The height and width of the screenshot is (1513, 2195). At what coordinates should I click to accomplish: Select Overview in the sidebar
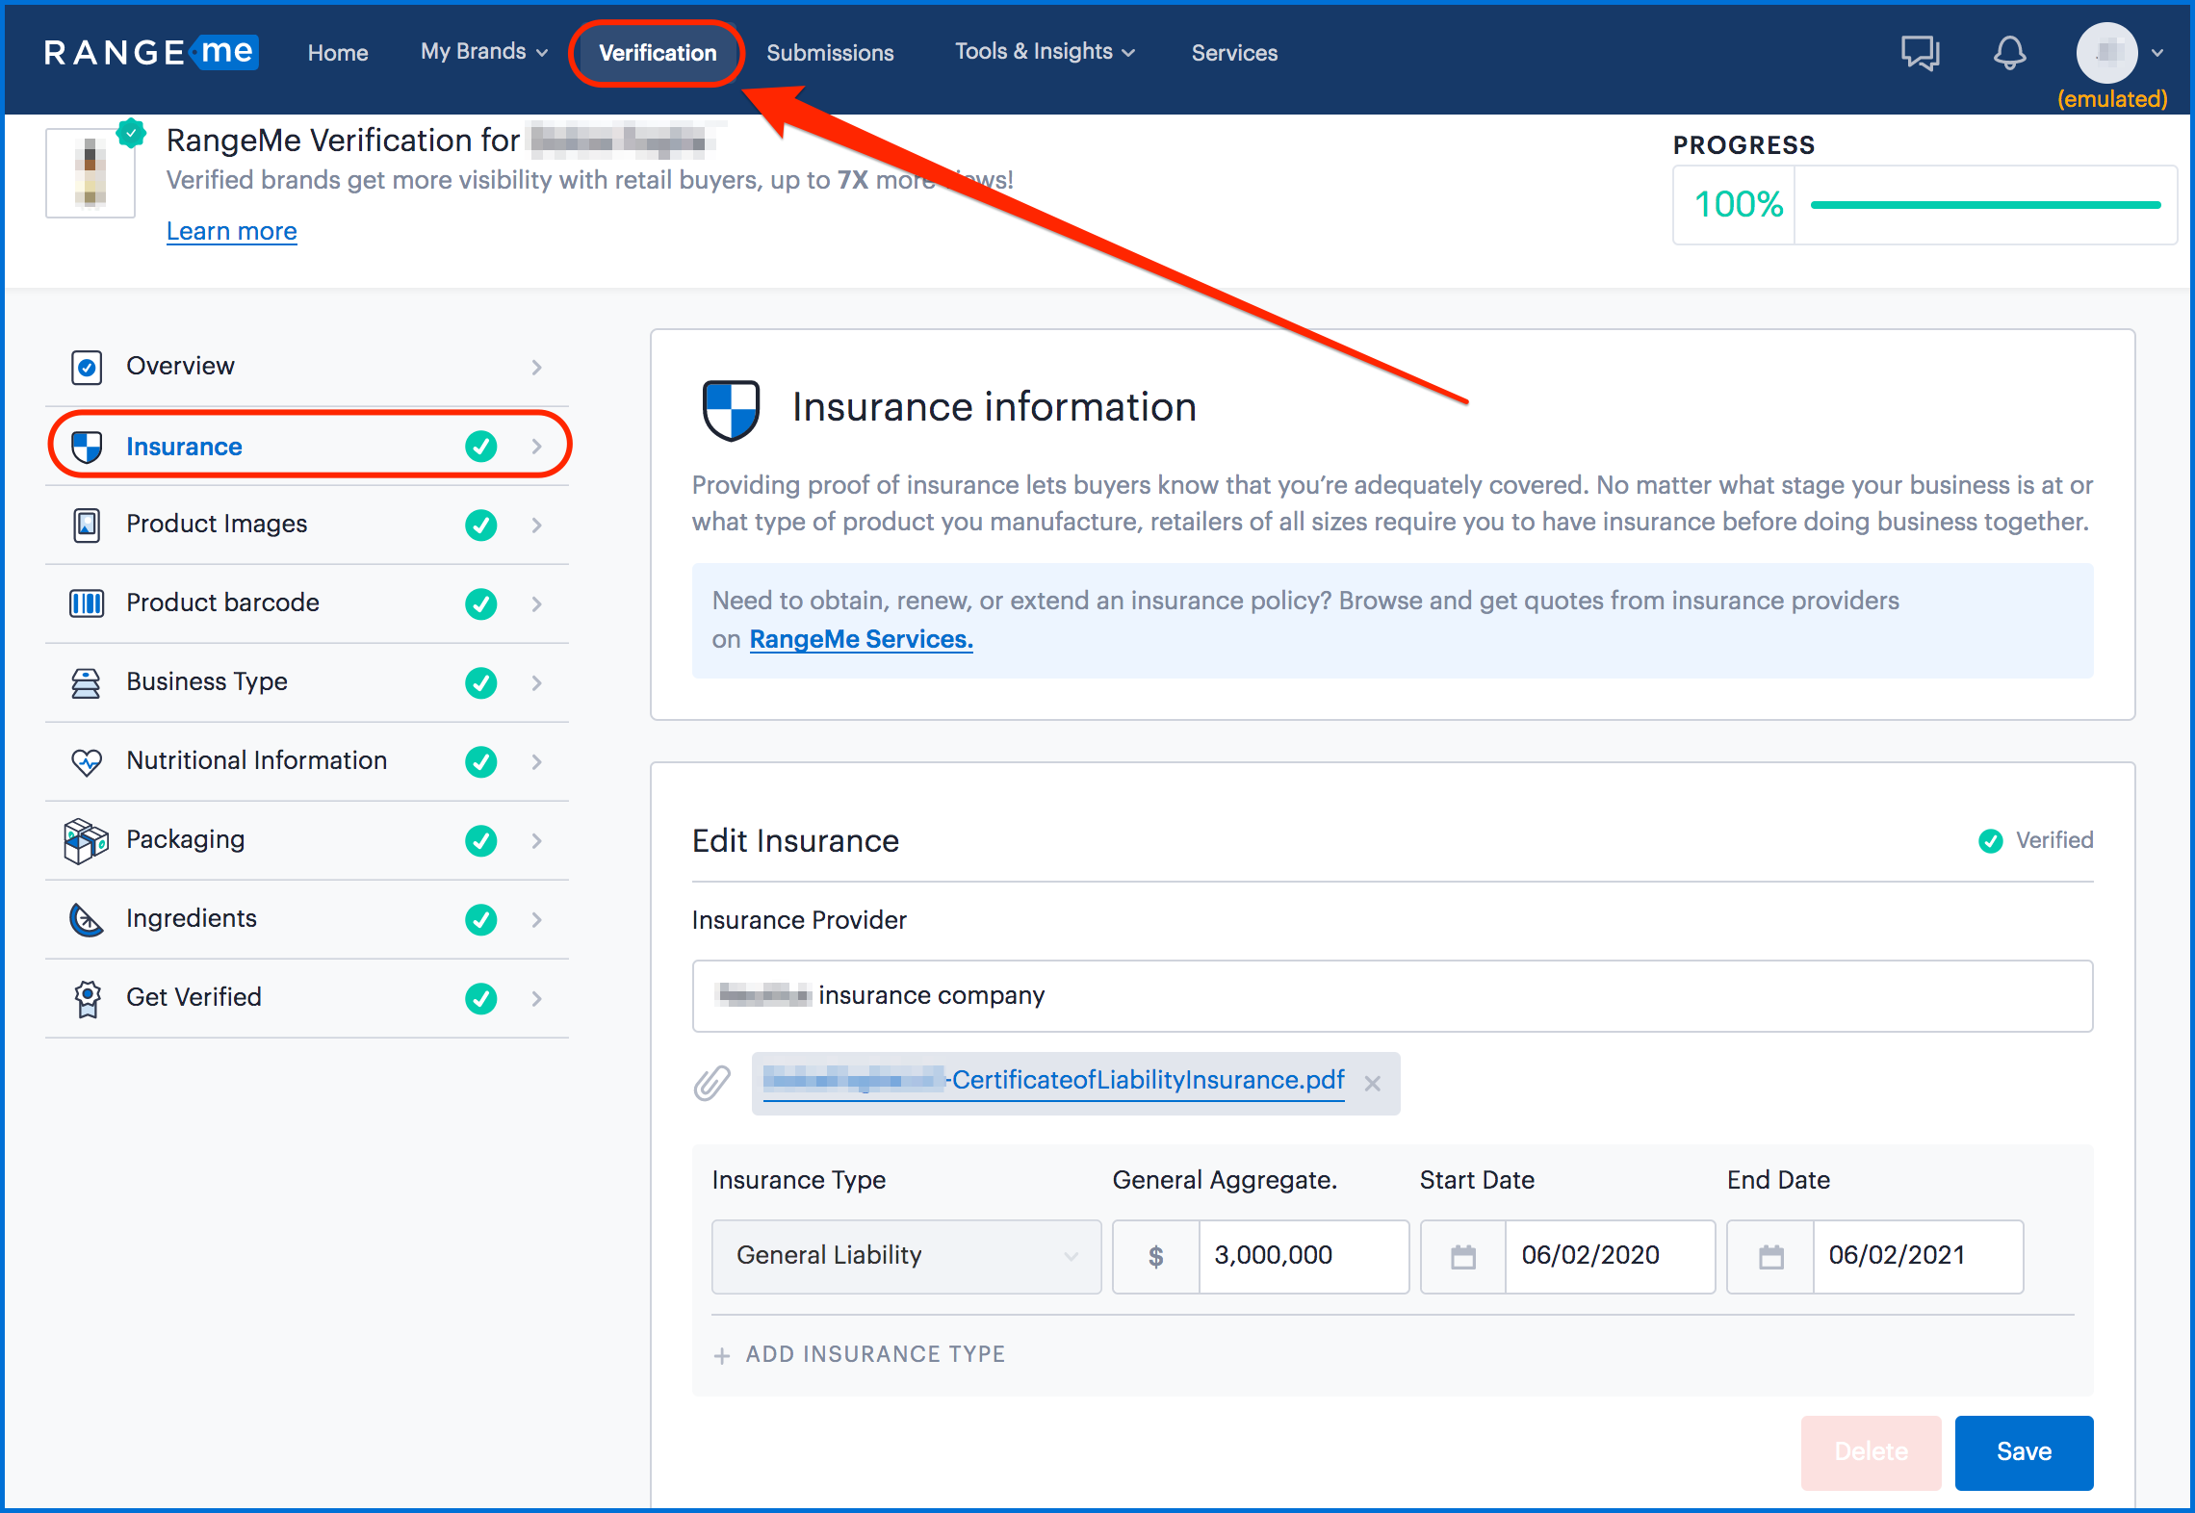coord(306,367)
